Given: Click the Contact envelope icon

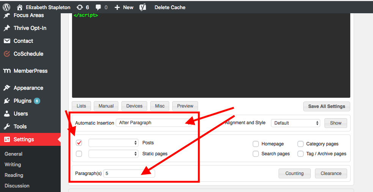Looking at the screenshot, I should pos(7,41).
